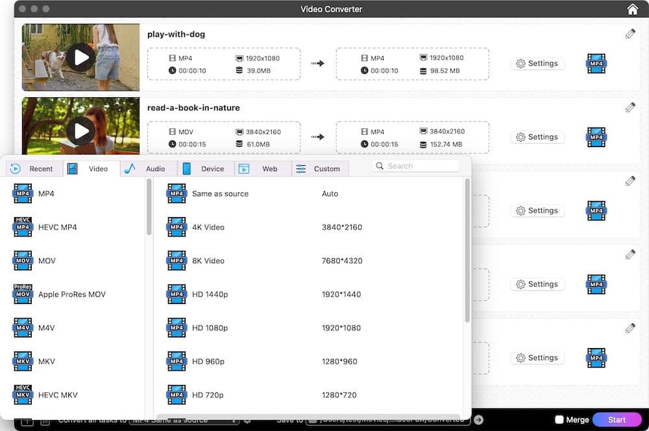
Task: Open the Save to path dropdown
Action: [x=387, y=420]
